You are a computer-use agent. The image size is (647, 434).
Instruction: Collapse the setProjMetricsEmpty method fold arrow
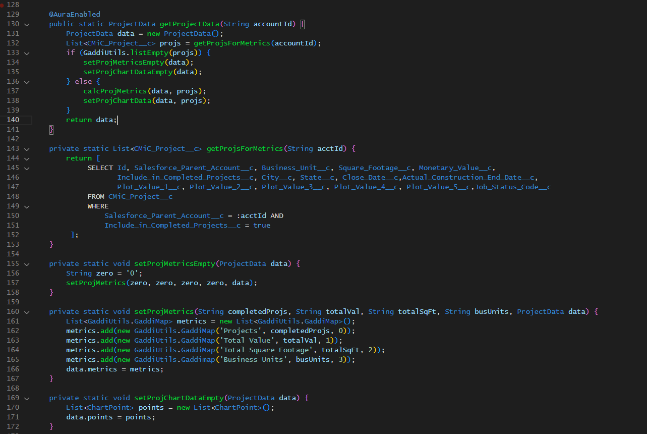(x=26, y=263)
